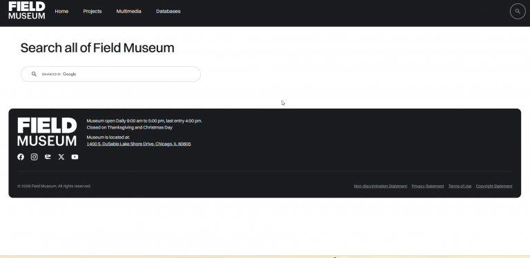This screenshot has width=530, height=258.
Task: Click the magnifier icon inside the search box
Action: 34,74
